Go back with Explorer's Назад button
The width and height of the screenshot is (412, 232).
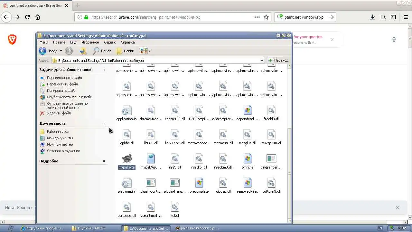click(x=48, y=51)
